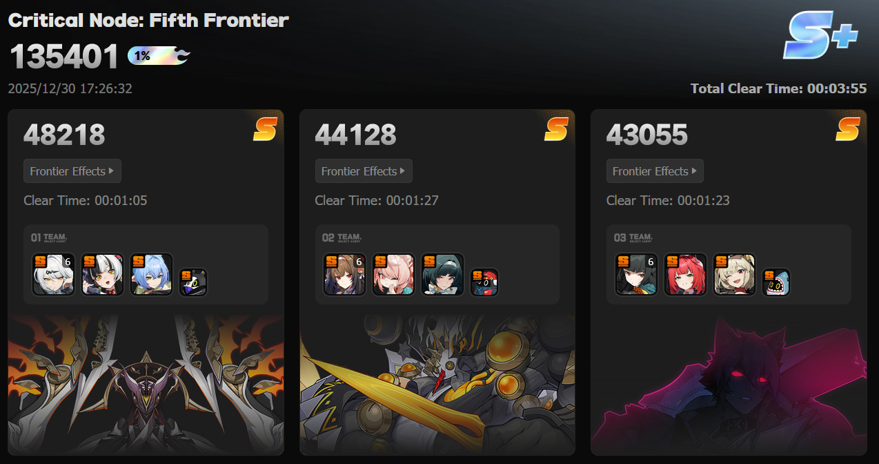Image resolution: width=879 pixels, height=464 pixels.
Task: Click the blonde winking agent in Team 03
Action: (733, 274)
